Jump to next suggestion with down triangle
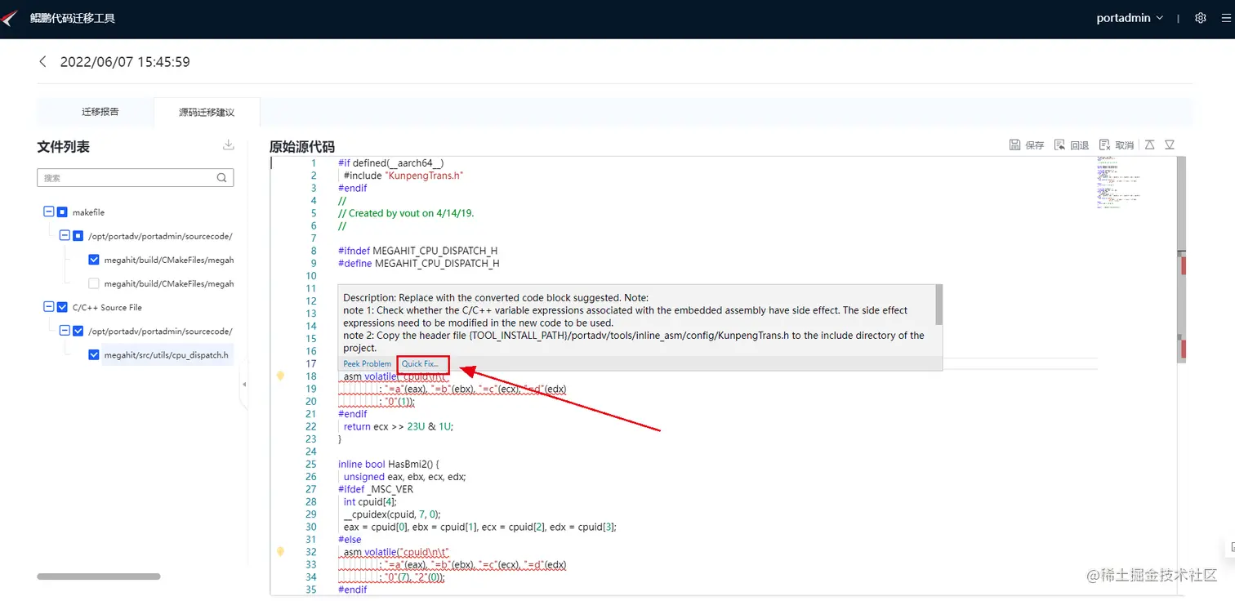1235x601 pixels. [x=1170, y=145]
